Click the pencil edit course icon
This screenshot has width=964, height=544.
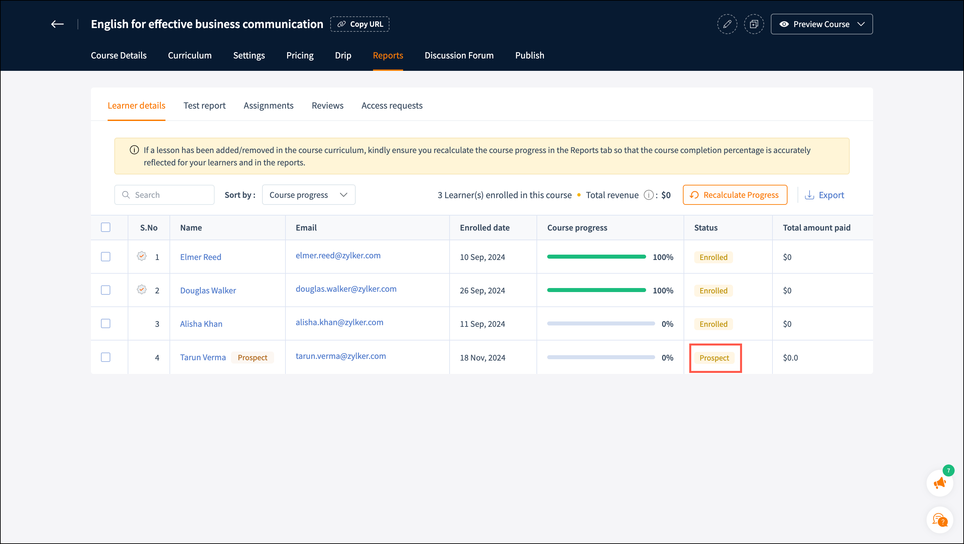click(727, 24)
